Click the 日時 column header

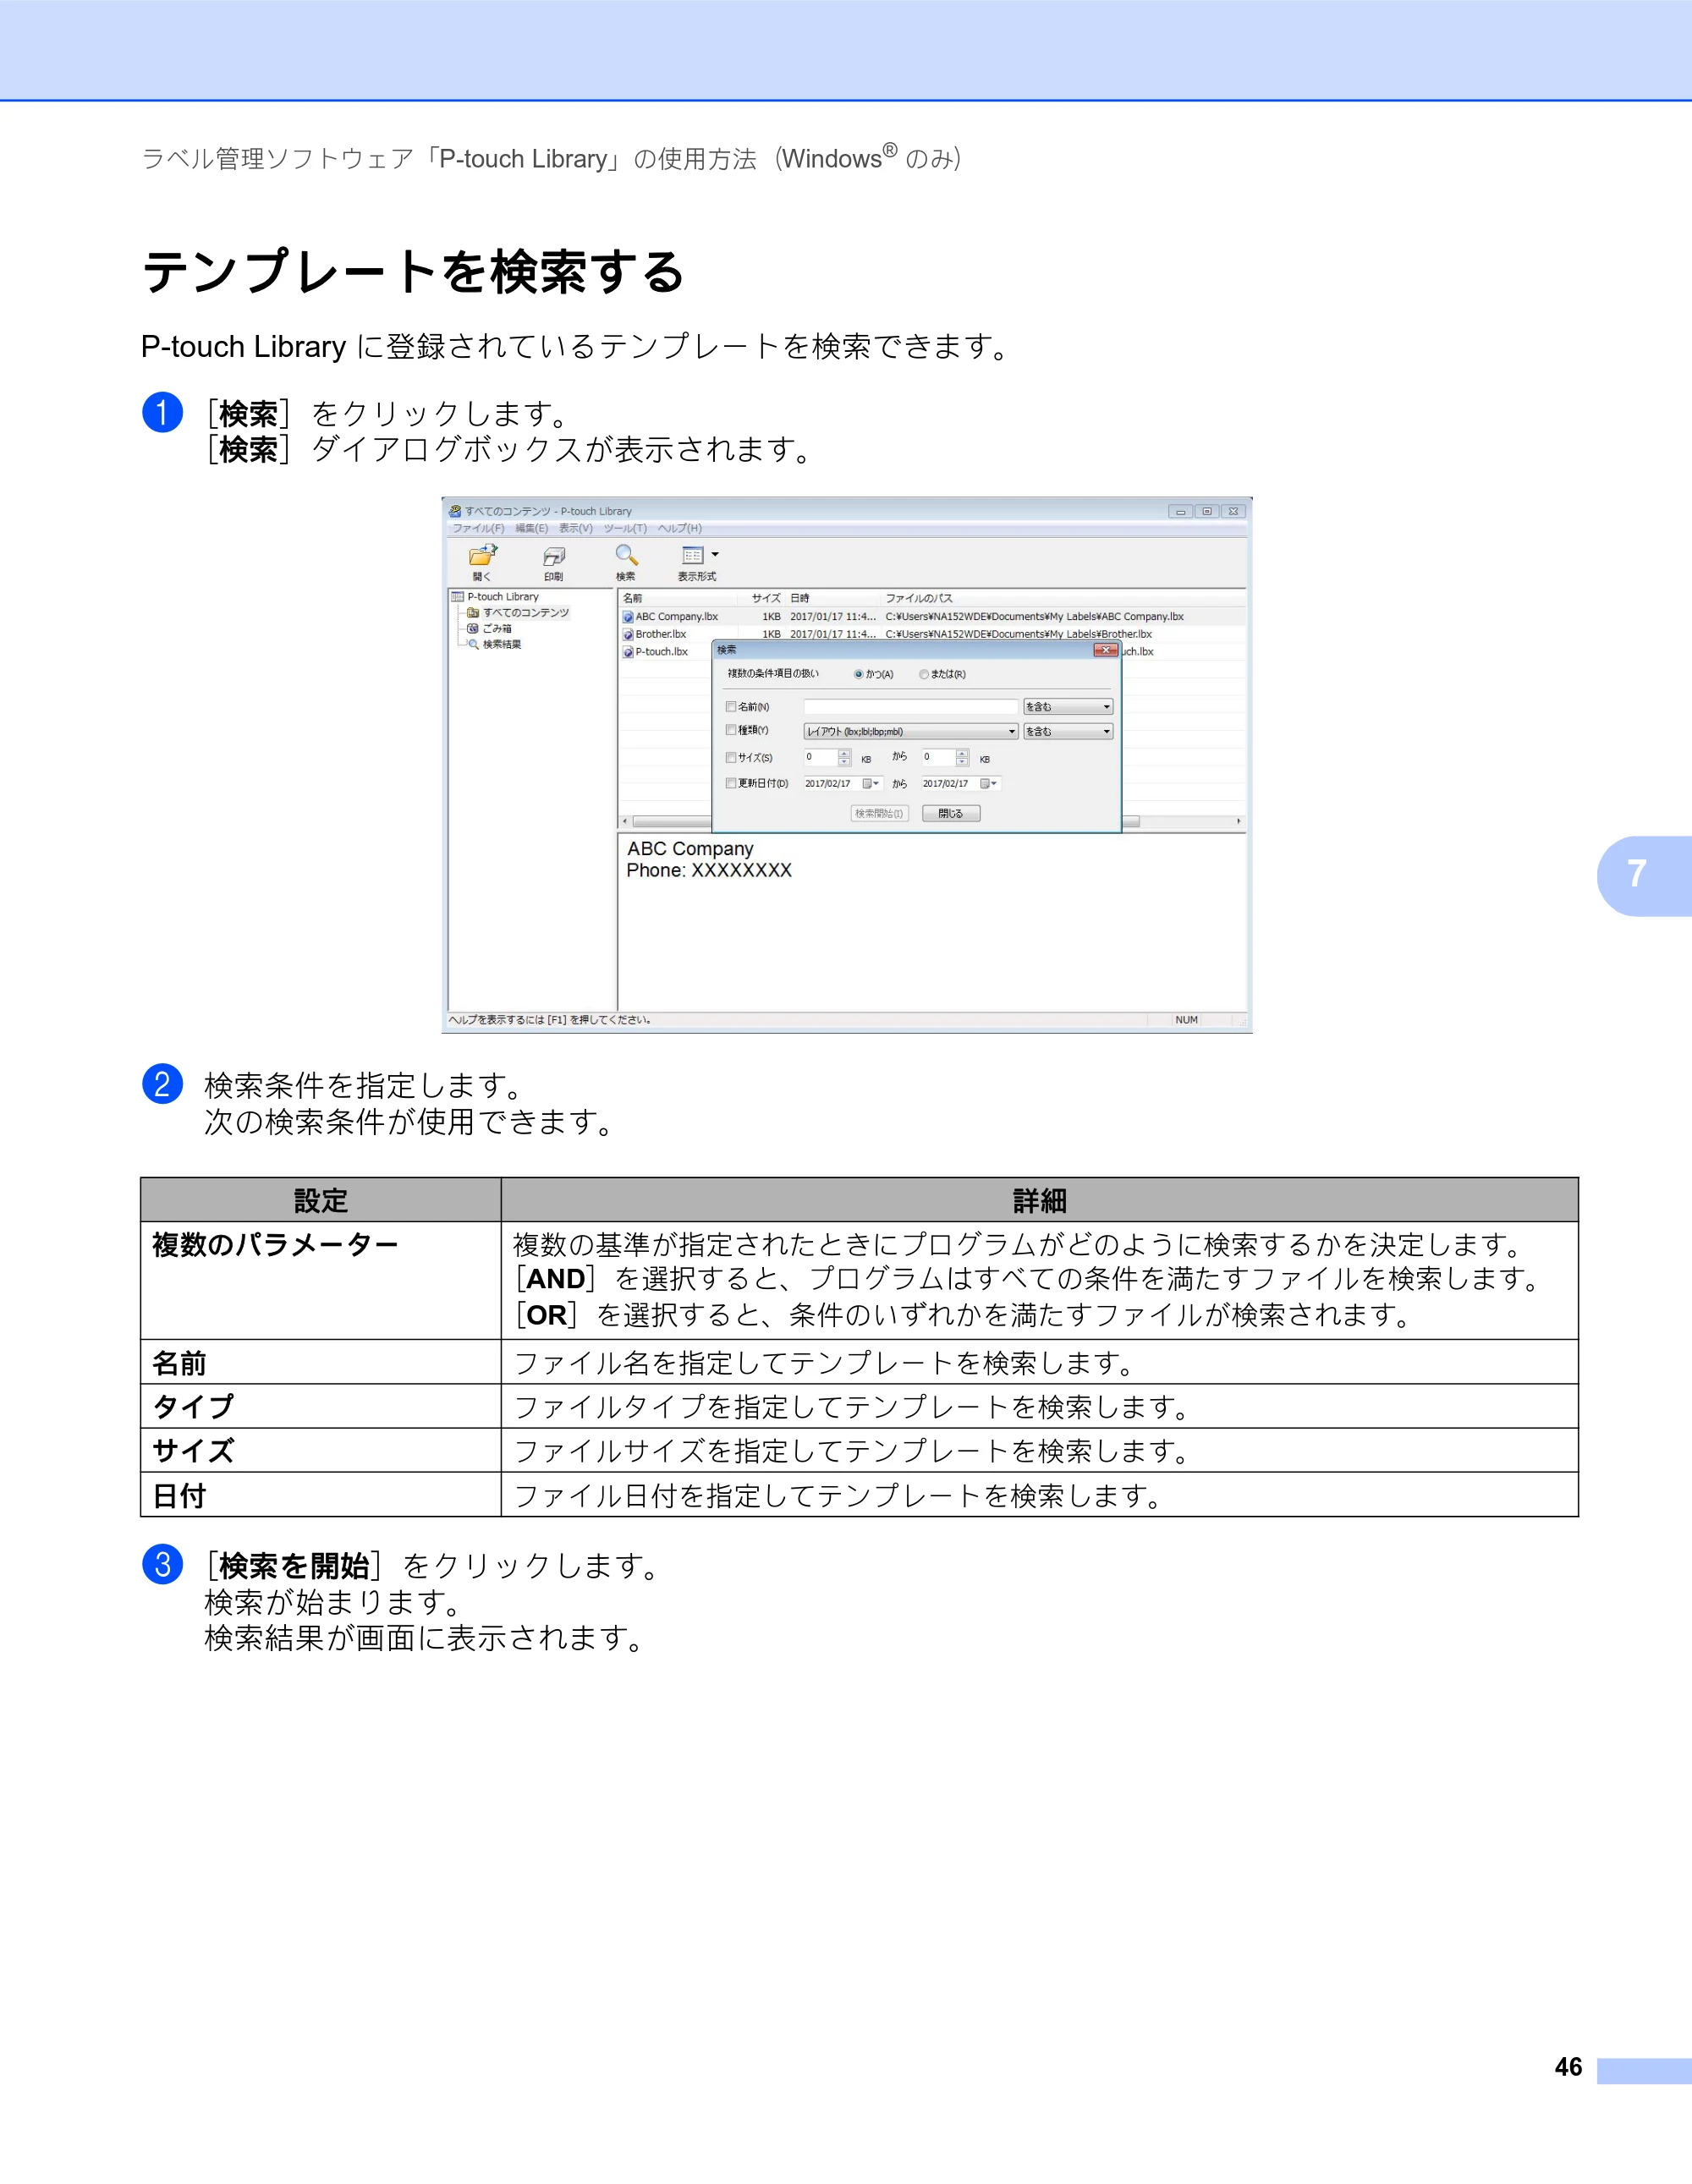[800, 598]
